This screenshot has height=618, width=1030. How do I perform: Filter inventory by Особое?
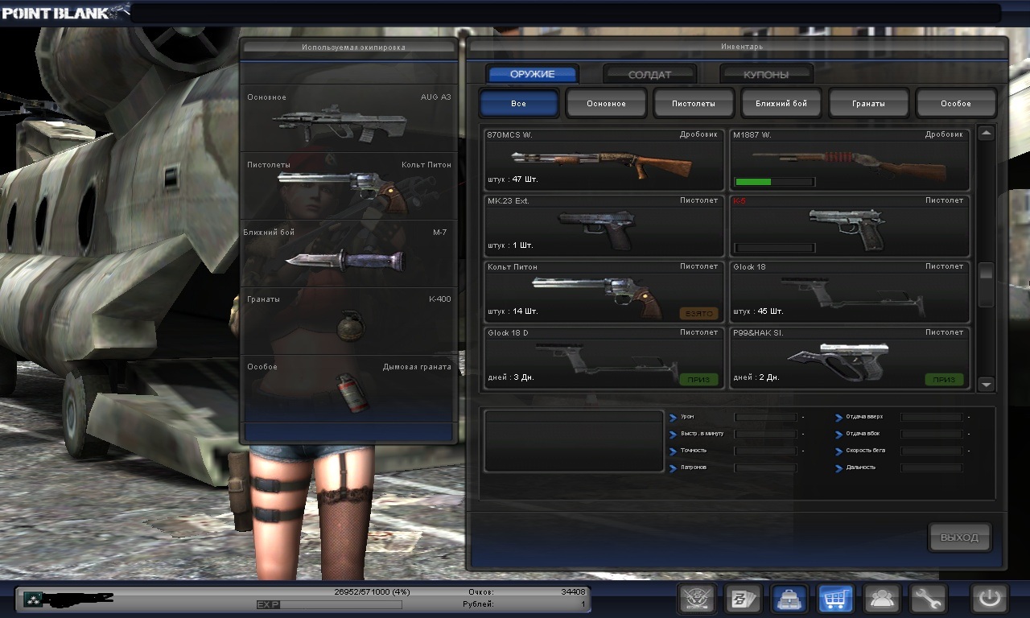coord(956,103)
